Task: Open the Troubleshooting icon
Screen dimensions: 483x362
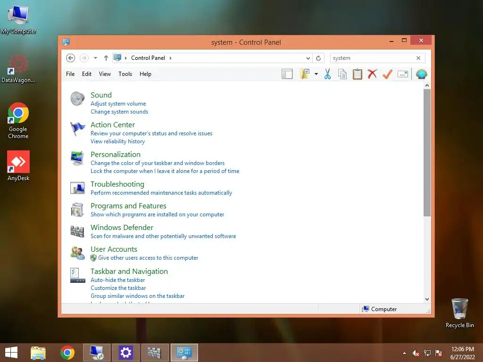Action: (x=77, y=188)
